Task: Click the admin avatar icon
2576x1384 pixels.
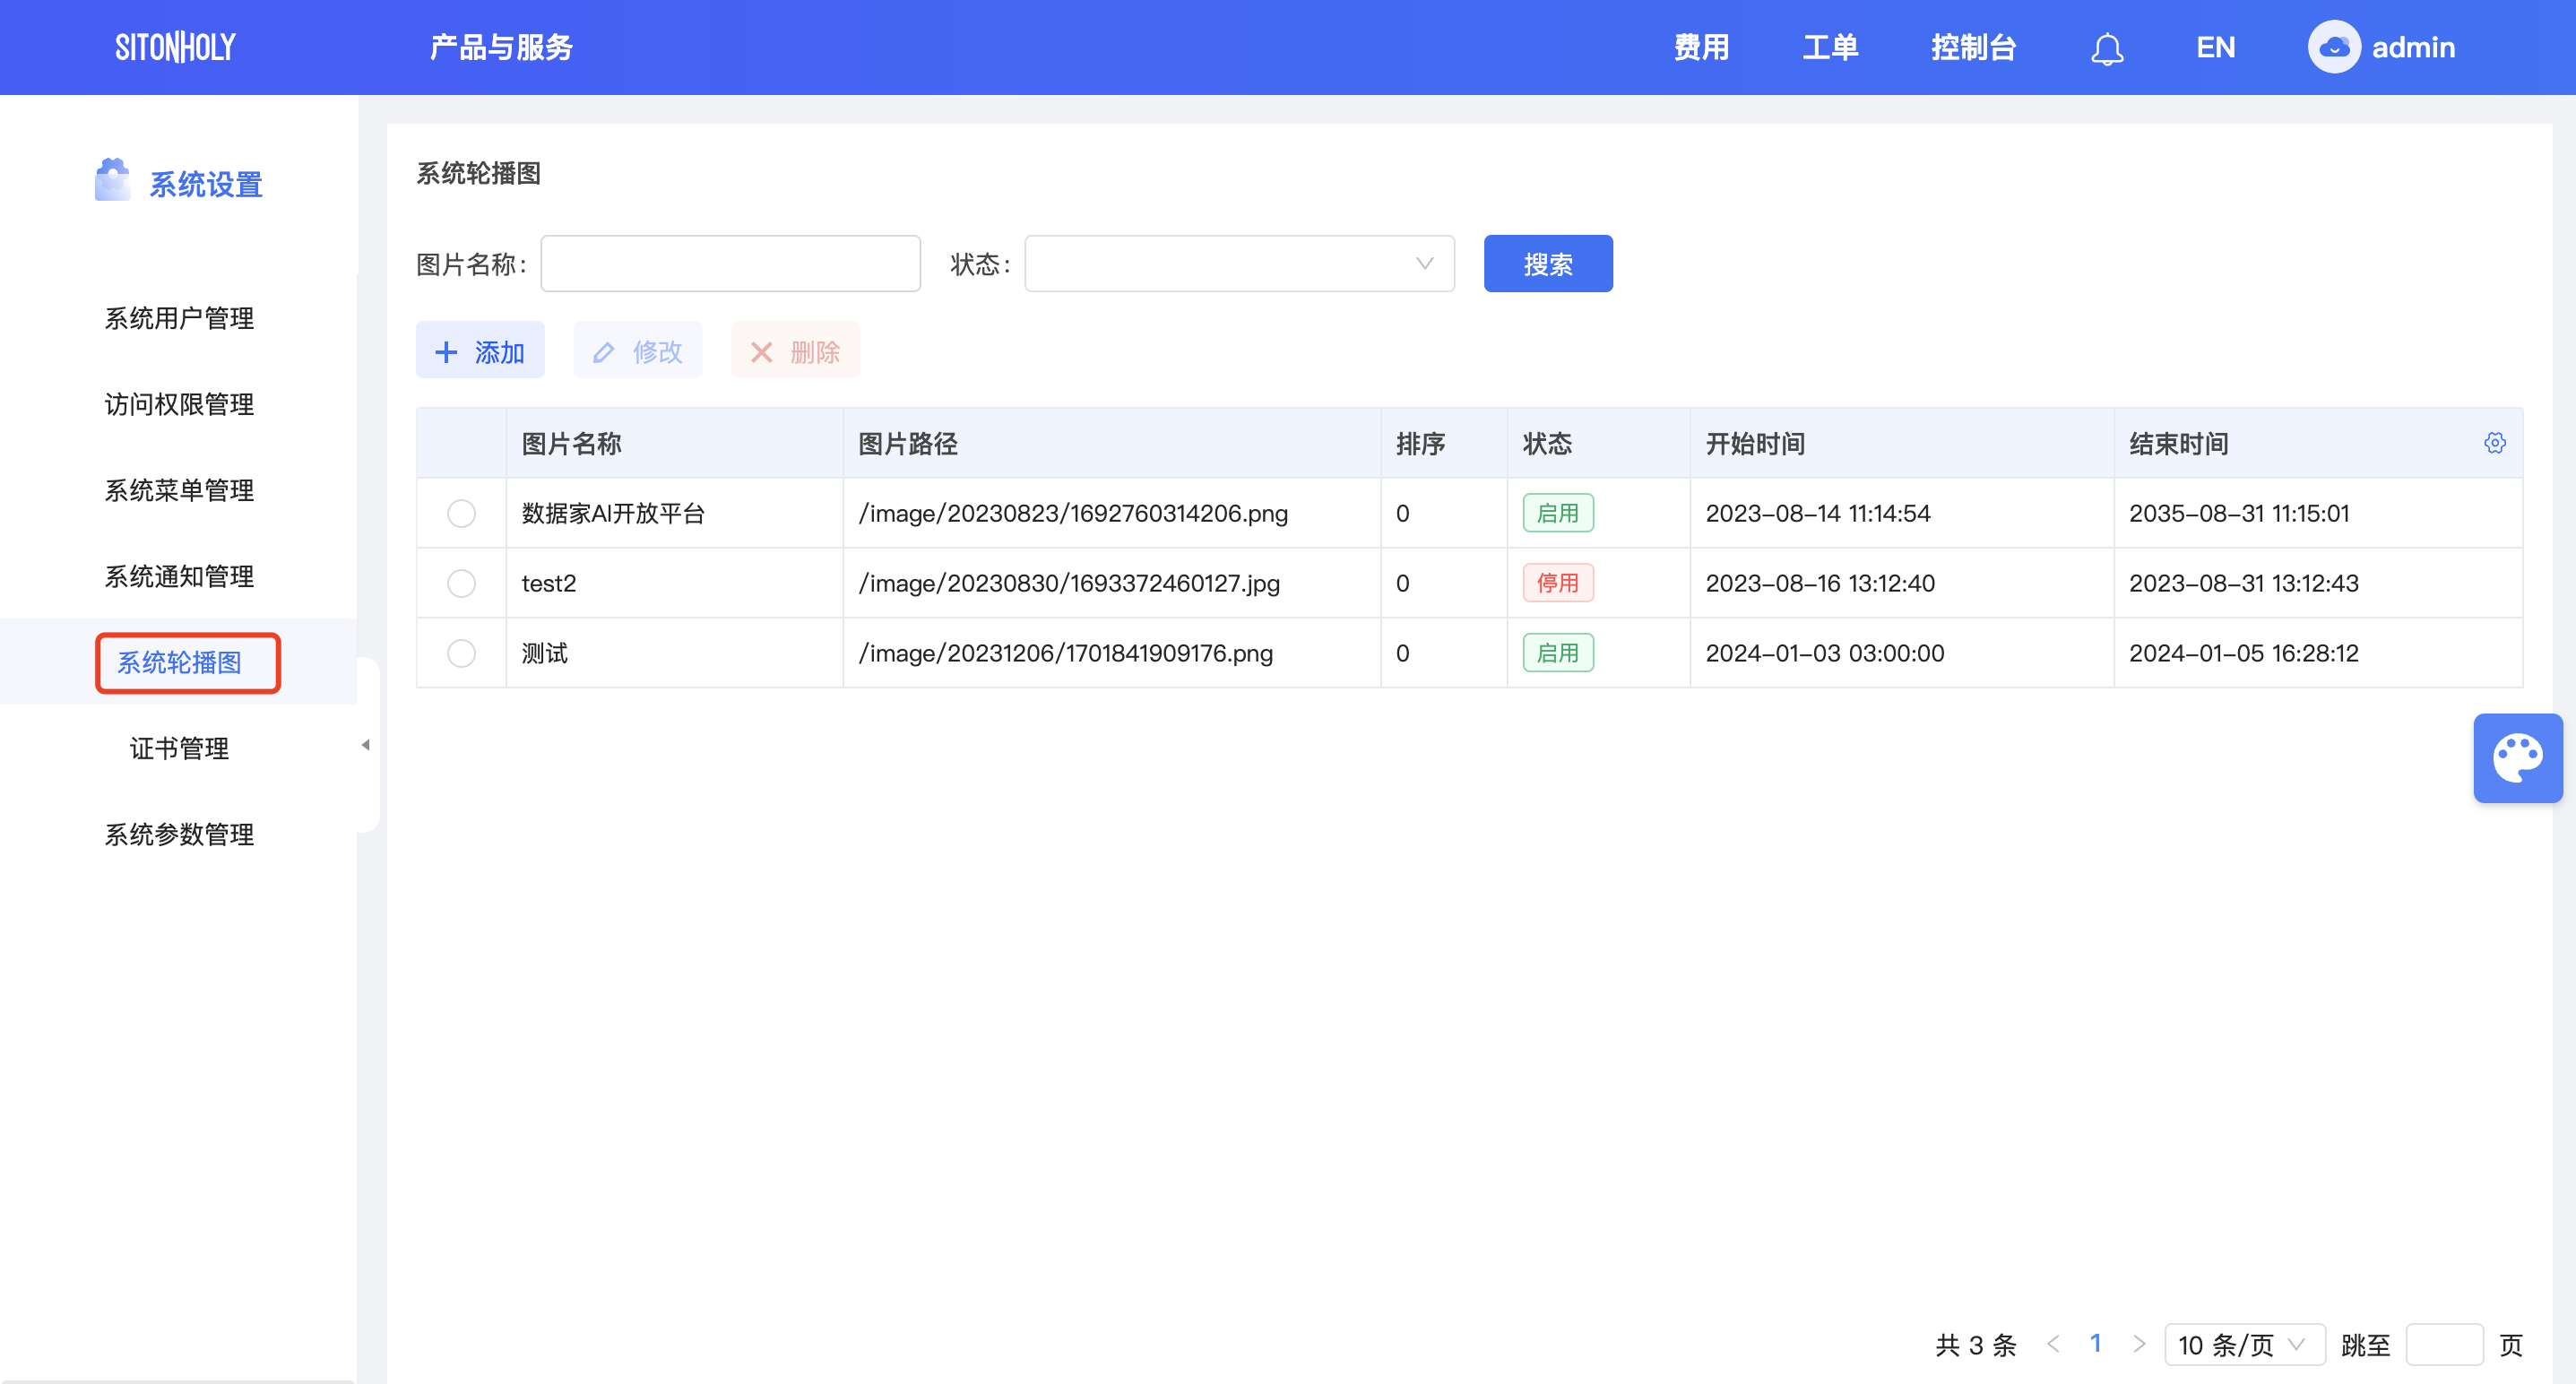Action: pos(2333,47)
